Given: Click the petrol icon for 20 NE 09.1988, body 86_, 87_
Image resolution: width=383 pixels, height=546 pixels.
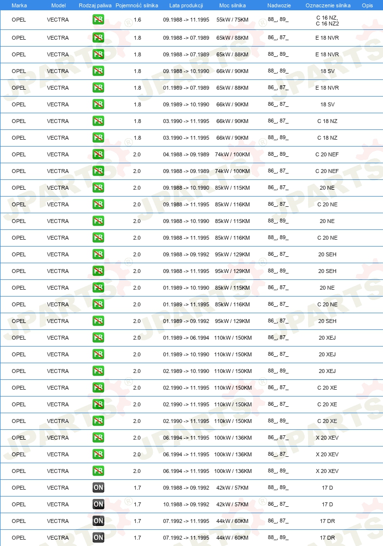Looking at the screenshot, I should tap(98, 188).
